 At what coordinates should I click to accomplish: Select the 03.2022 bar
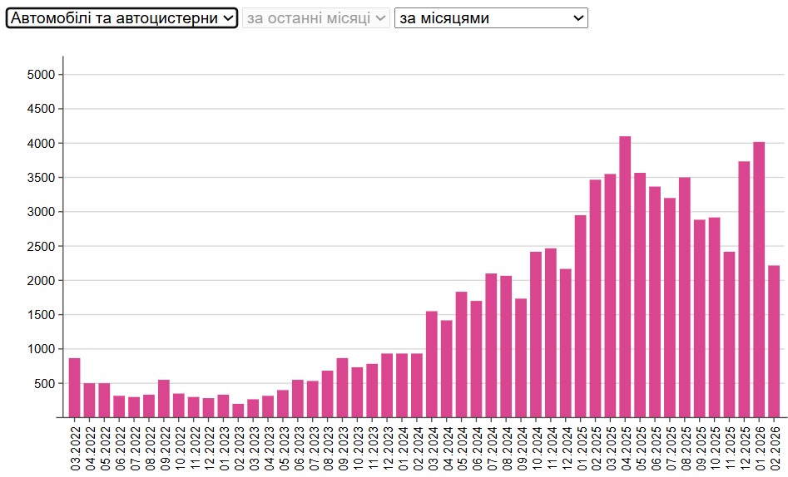75,387
